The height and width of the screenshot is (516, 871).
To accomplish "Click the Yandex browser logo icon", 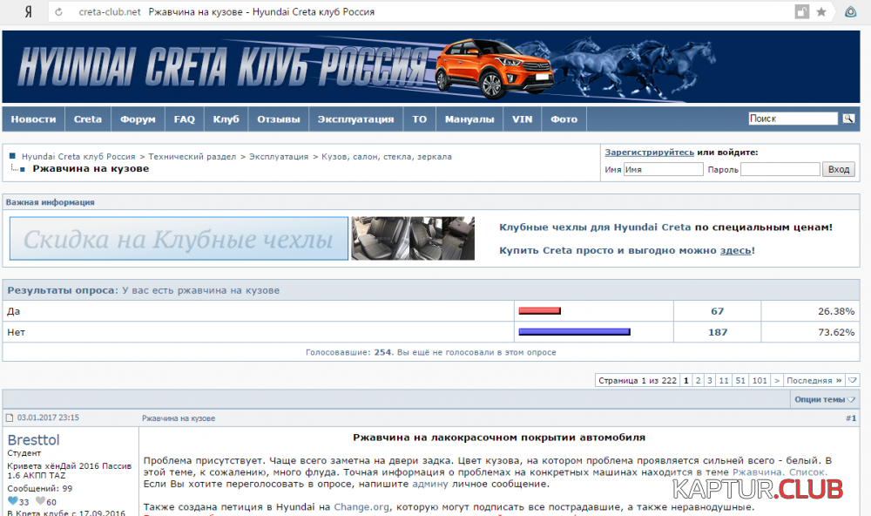I will click(29, 12).
